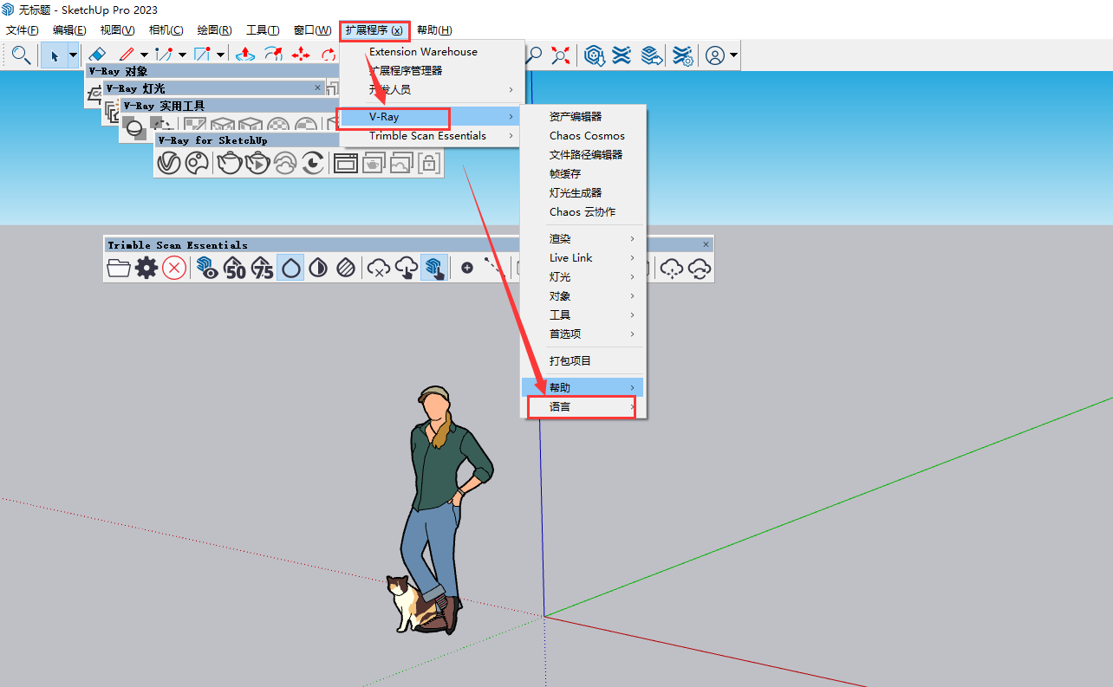The height and width of the screenshot is (687, 1113).
Task: Expand the 对象 submenu
Action: [583, 295]
